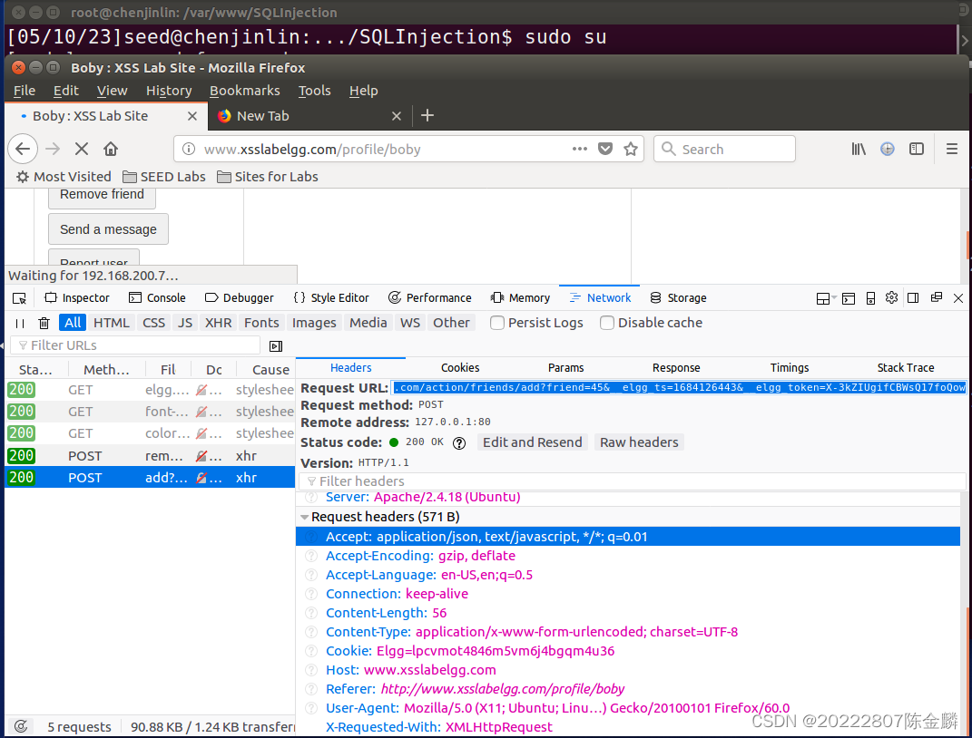Viewport: 972px width, 738px height.
Task: Open the home page via the house icon
Action: click(x=111, y=150)
